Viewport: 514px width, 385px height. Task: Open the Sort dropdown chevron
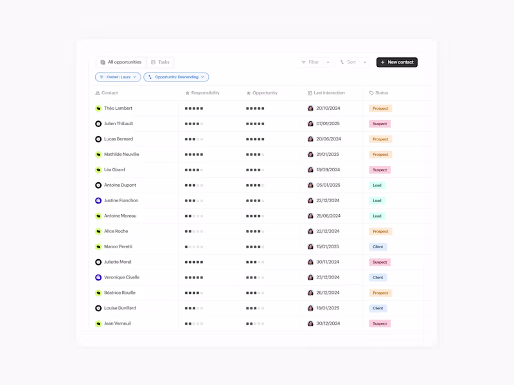tap(364, 62)
